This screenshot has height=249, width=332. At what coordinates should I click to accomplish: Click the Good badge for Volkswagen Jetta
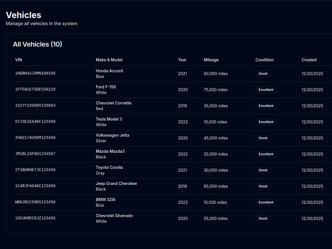(263, 138)
